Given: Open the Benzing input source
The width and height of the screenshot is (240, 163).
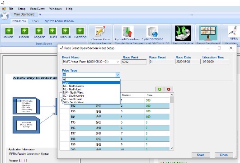Looking at the screenshot, I should click(x=80, y=31).
